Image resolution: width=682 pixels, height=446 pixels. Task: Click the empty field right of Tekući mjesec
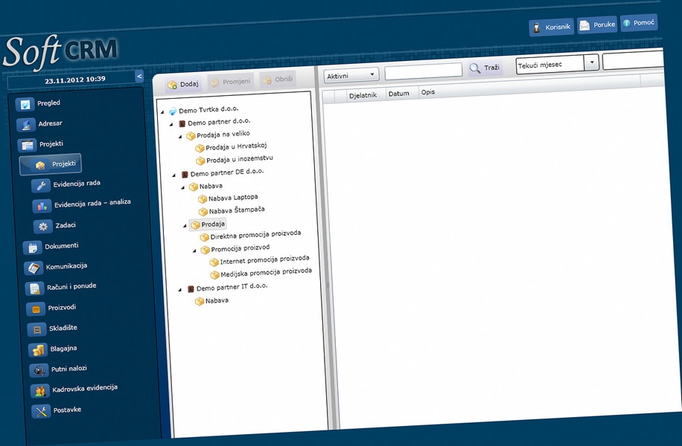tap(633, 60)
